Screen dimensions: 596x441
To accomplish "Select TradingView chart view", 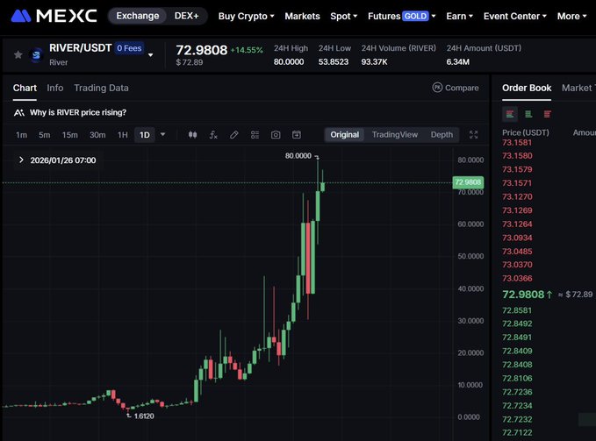I will click(394, 135).
